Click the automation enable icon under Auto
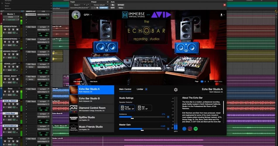The height and width of the screenshot is (146, 278). [x=113, y=5]
